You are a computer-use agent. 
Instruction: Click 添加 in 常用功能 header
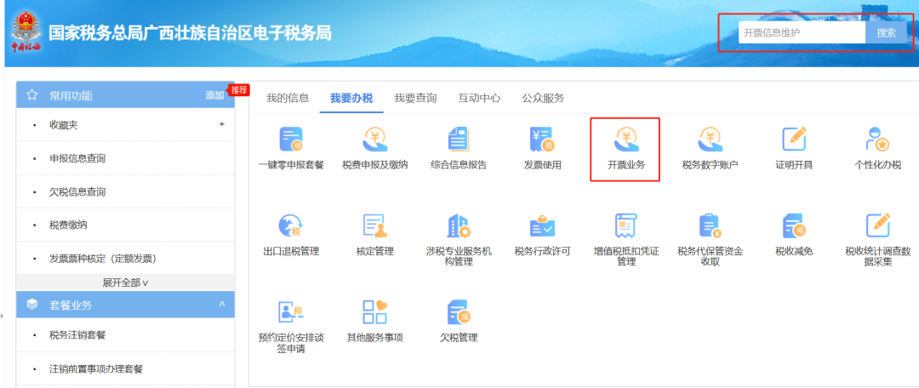pos(214,95)
